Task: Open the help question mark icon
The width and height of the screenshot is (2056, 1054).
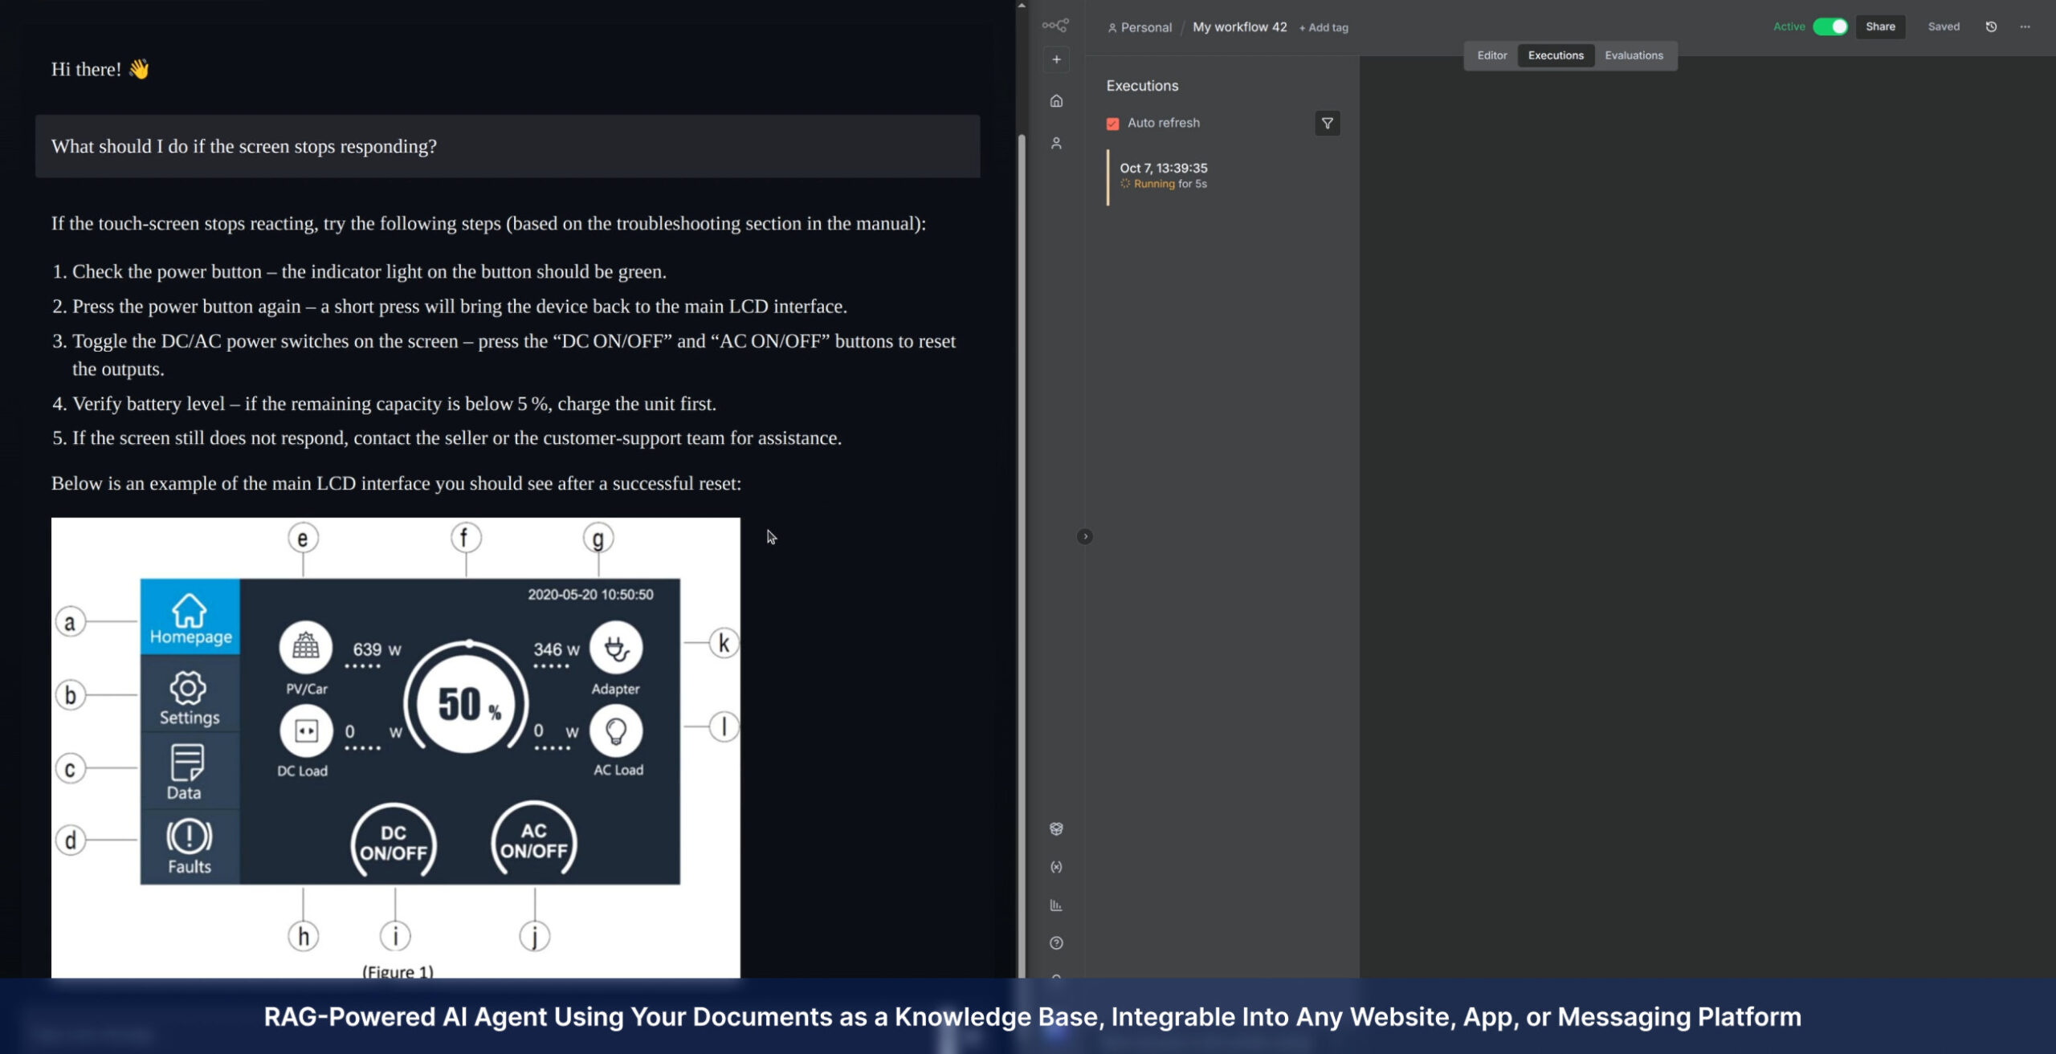Action: point(1056,943)
